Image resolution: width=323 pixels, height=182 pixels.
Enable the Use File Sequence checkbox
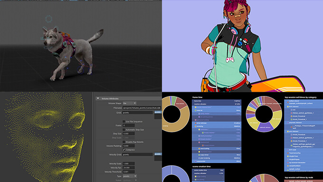click(124, 121)
